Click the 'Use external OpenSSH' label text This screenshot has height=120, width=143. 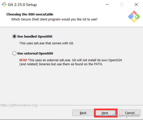point(35,54)
